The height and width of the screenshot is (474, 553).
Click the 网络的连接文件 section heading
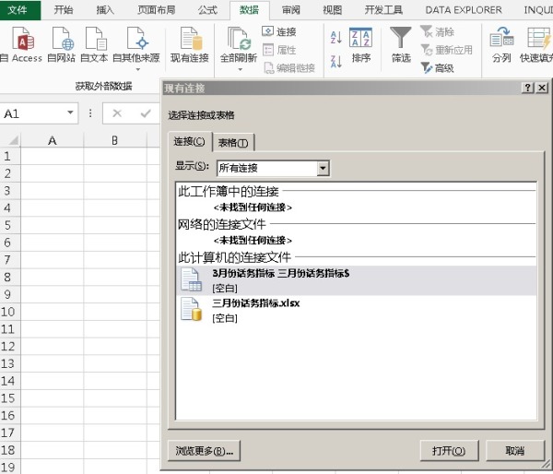[222, 224]
